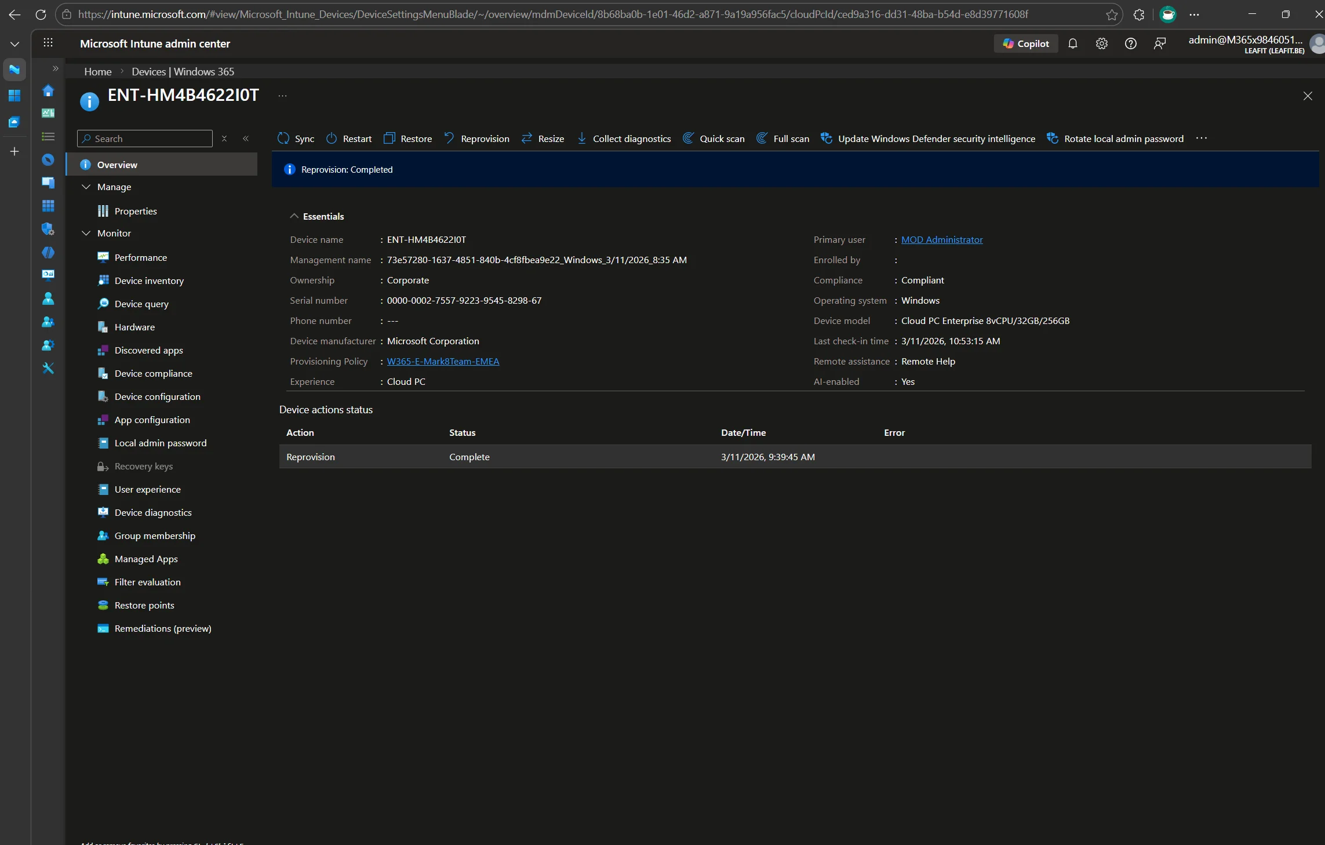
Task: Collapse the Essentials section
Action: pyautogui.click(x=294, y=216)
